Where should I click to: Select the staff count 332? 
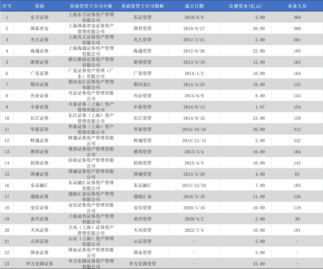pos(297,140)
